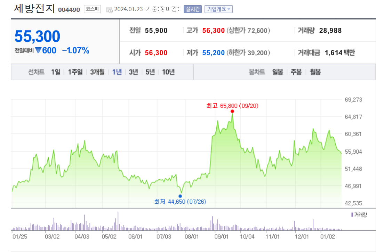Image resolution: width=376 pixels, height=252 pixels.
Task: Click the 실시간 real-time button
Action: [193, 9]
